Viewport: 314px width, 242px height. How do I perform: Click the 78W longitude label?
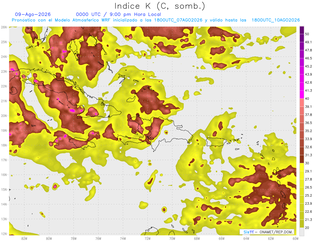click(74, 239)
